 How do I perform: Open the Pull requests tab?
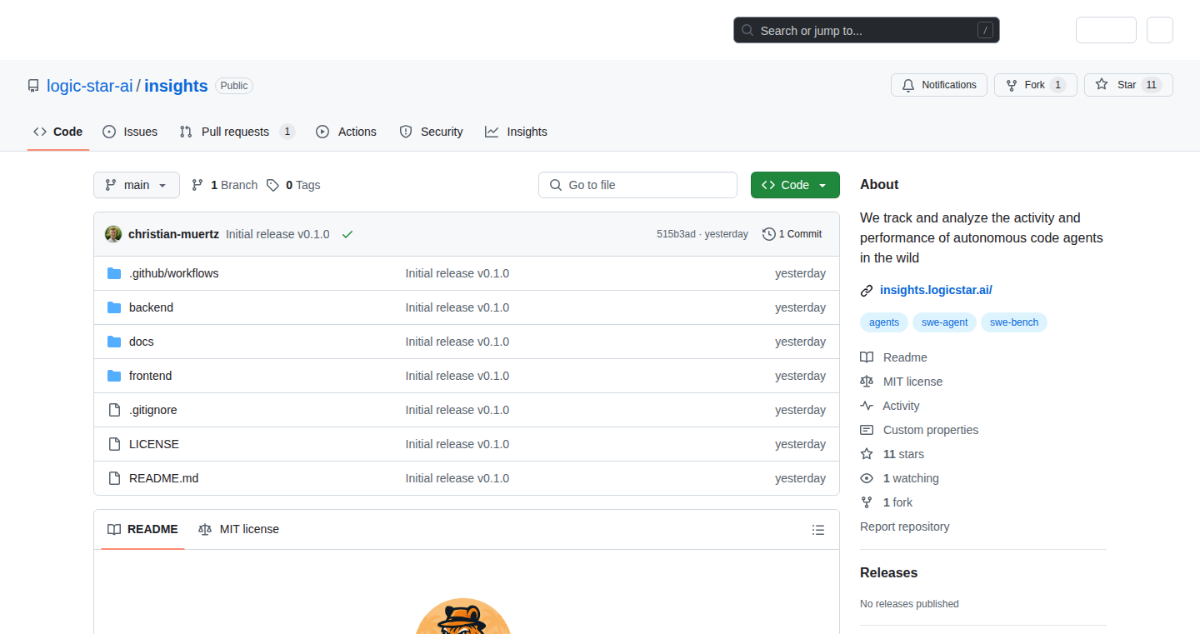(x=237, y=132)
